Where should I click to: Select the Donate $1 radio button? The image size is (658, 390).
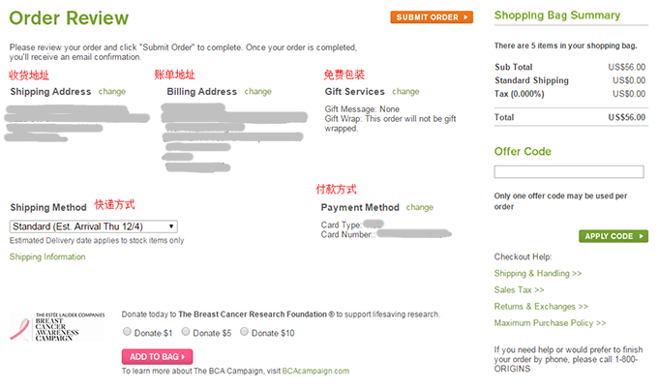(x=127, y=332)
